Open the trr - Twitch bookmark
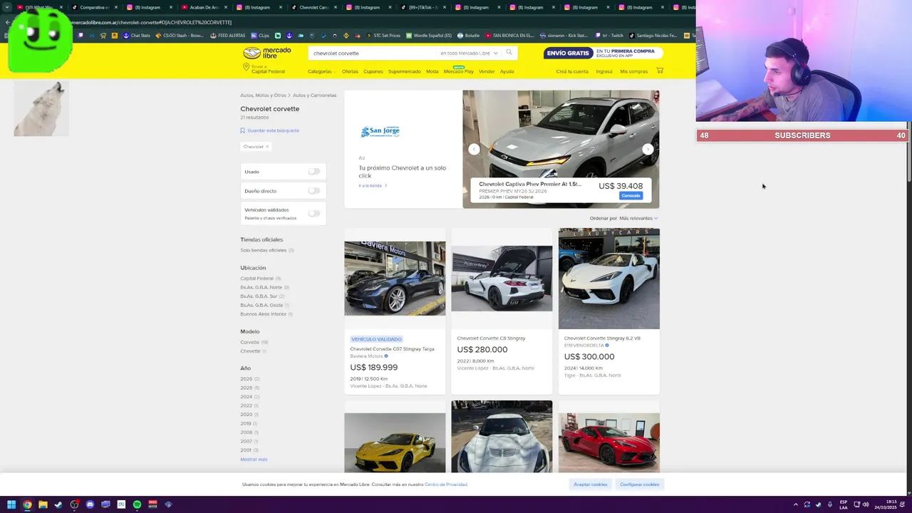 [608, 36]
